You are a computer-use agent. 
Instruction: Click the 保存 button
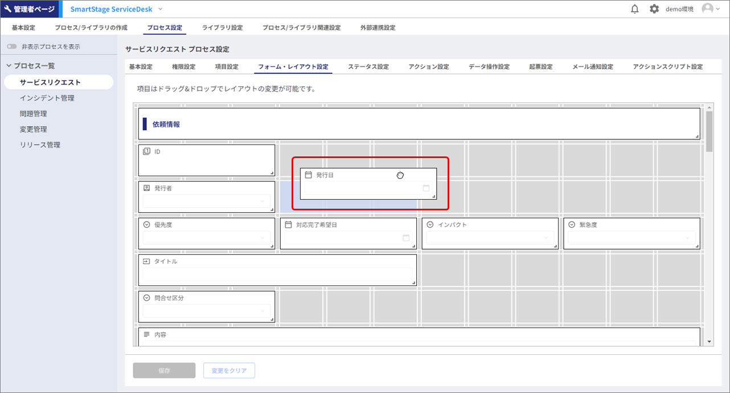(164, 371)
